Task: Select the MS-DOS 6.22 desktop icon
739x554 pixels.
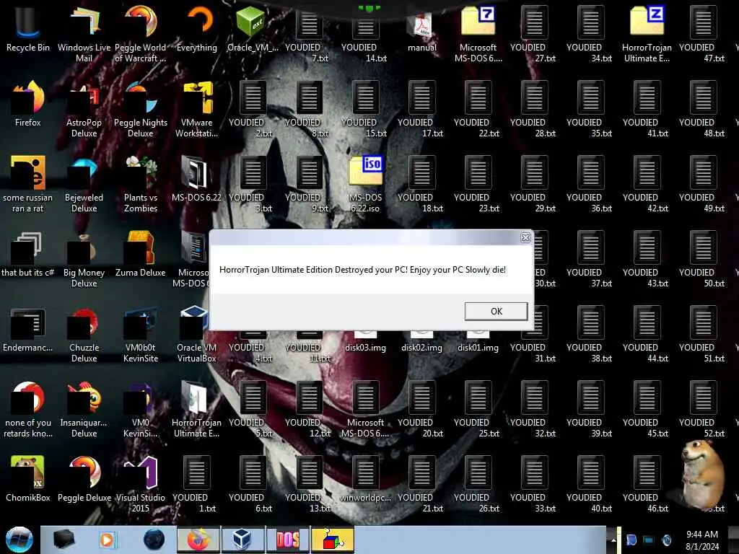Action: click(x=196, y=179)
